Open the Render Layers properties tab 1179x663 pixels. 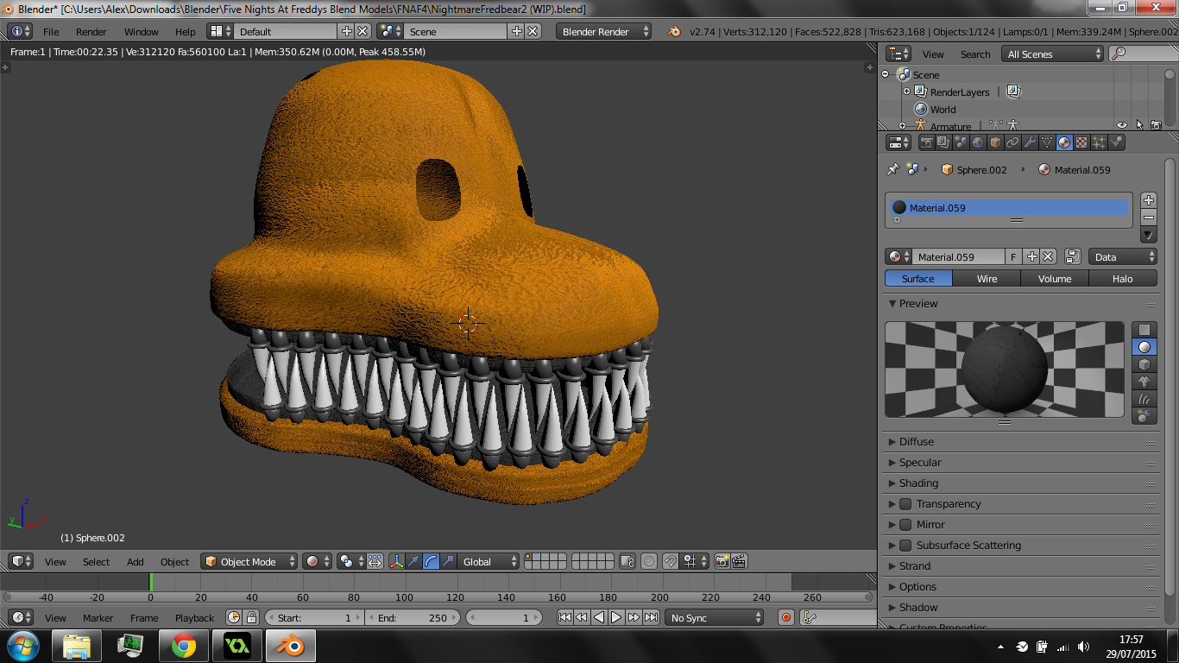pyautogui.click(x=943, y=142)
